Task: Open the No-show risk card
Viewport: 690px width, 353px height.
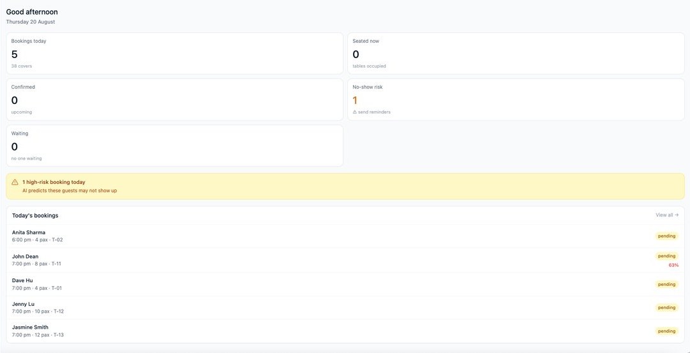Action: [516, 100]
